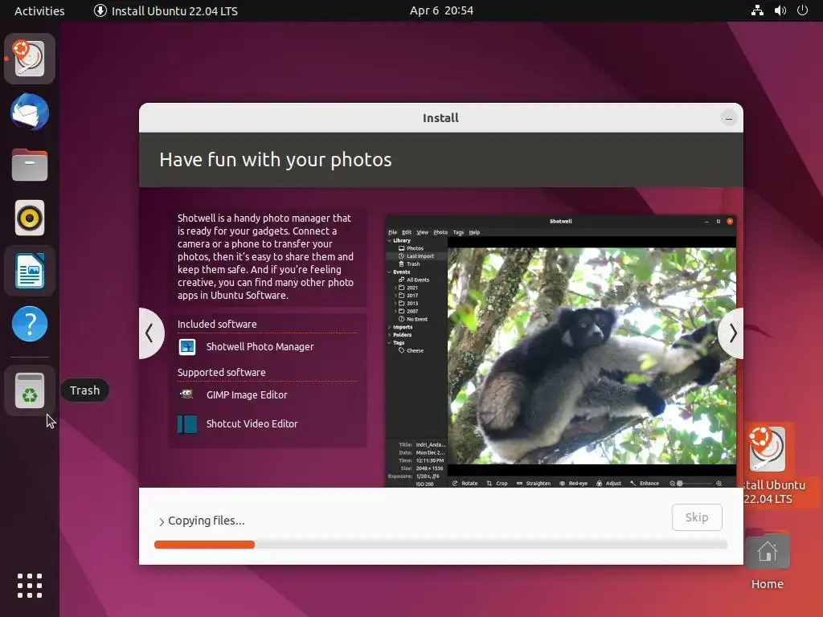Screen dimensions: 823x617
Task: Open LibreOffice Writer from the dock
Action: pos(30,271)
